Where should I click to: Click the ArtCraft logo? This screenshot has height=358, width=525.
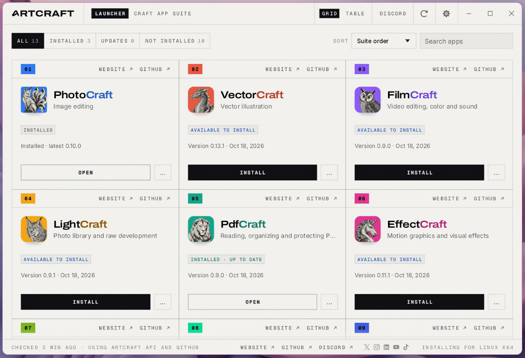coord(43,14)
